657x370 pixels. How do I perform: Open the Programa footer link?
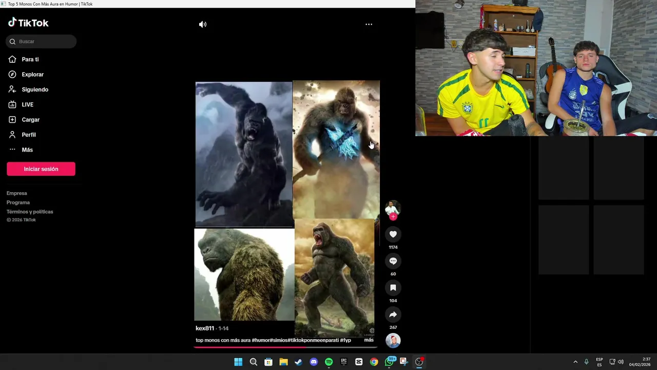point(18,202)
